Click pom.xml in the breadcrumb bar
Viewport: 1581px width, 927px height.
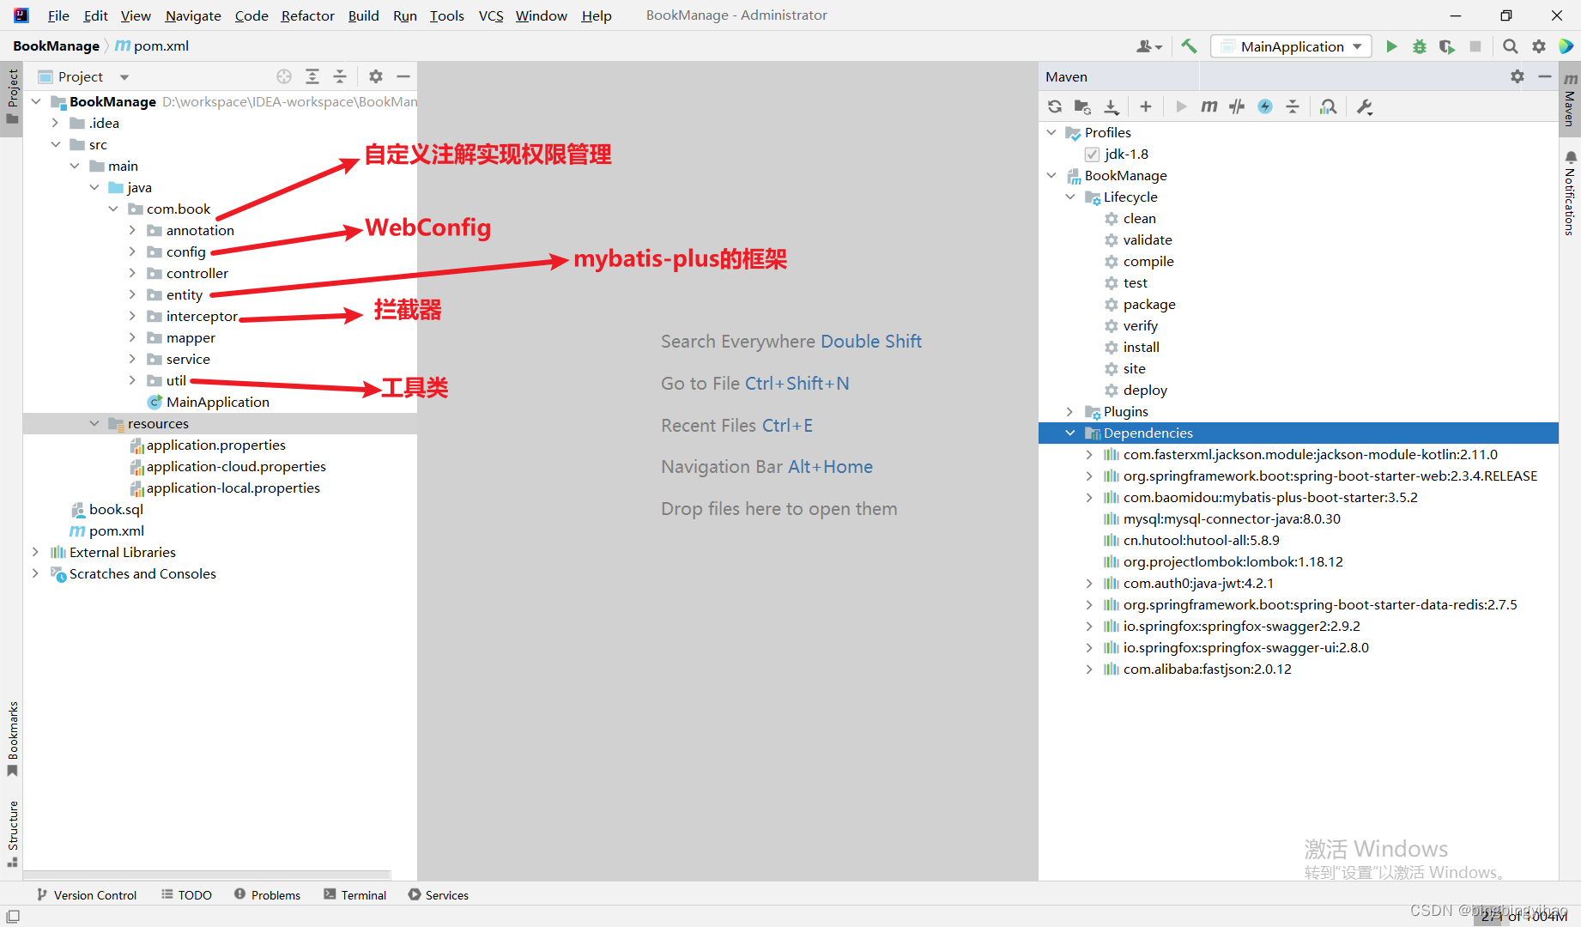pyautogui.click(x=152, y=45)
